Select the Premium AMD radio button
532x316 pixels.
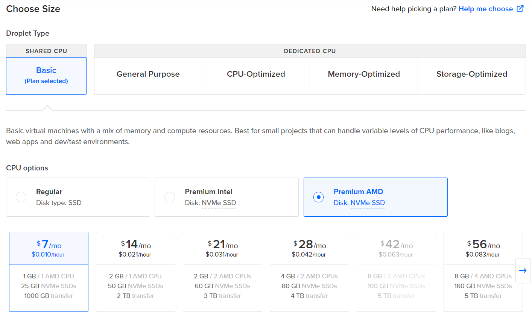point(318,197)
